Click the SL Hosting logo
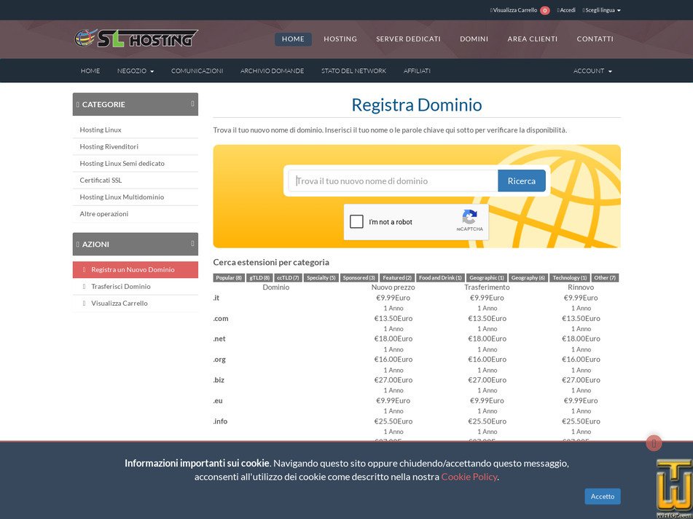The image size is (693, 519). pos(136,39)
